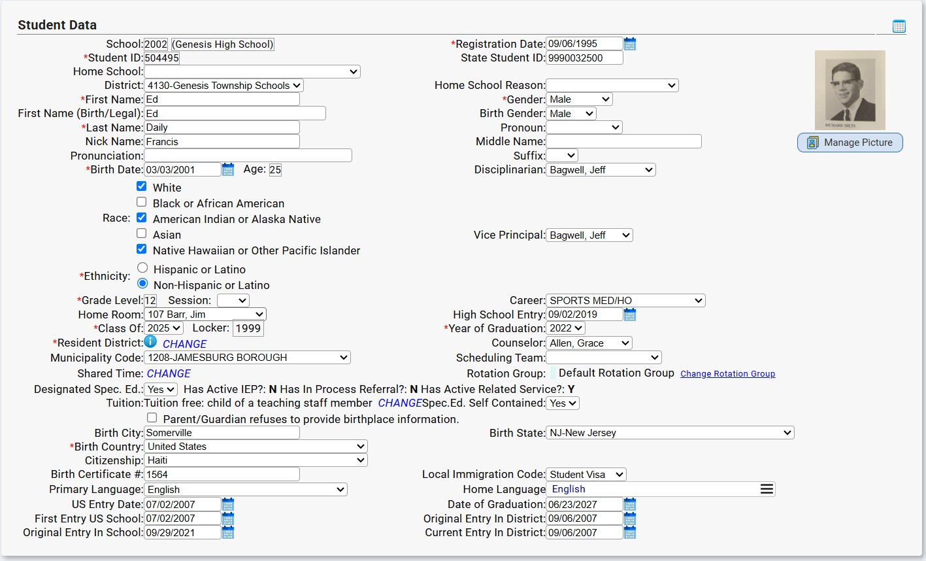Open the Scheduling Team dropdown
The image size is (926, 561).
coord(604,358)
